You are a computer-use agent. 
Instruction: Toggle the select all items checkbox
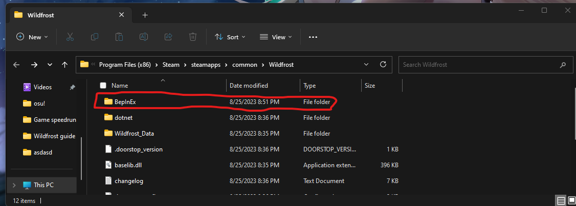[103, 86]
